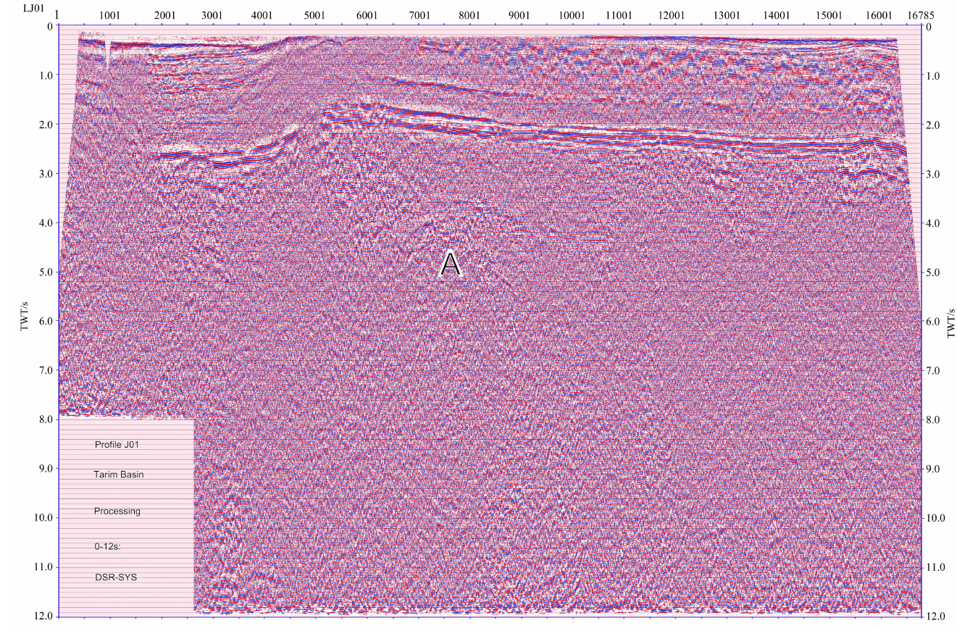This screenshot has width=957, height=631.
Task: Select the right 'TWT/s' axis title
Action: point(951,325)
